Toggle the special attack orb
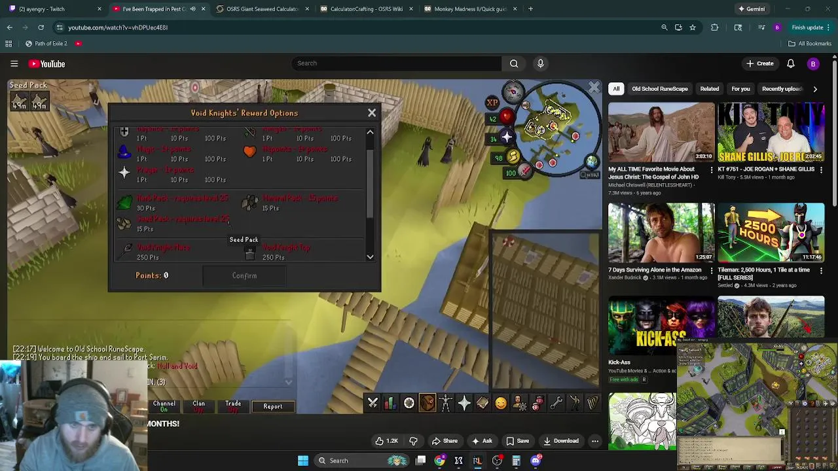838x471 pixels. pyautogui.click(x=525, y=171)
